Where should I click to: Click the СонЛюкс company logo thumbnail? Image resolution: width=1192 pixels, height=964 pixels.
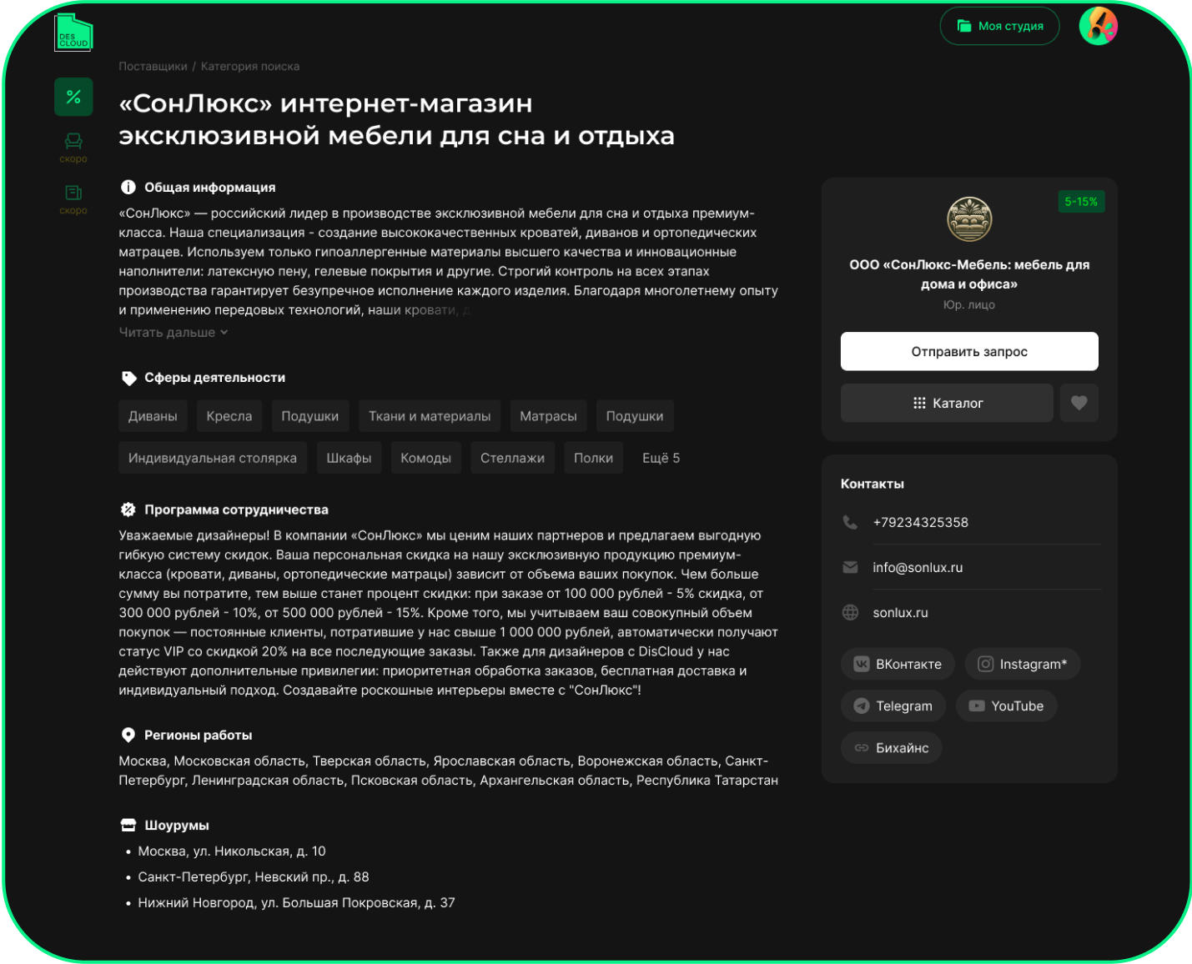tap(968, 219)
